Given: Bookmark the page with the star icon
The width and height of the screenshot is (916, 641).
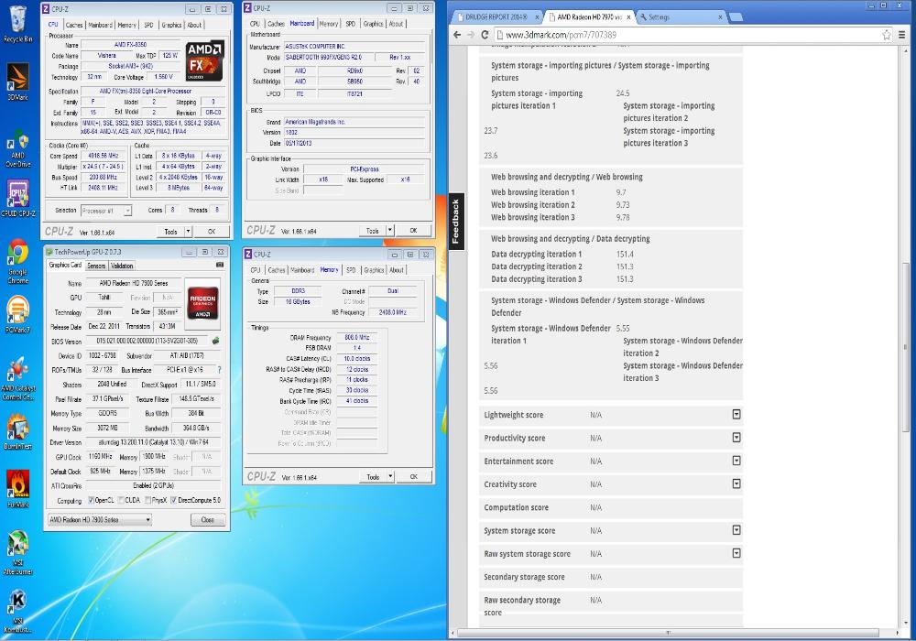Looking at the screenshot, I should 886,35.
